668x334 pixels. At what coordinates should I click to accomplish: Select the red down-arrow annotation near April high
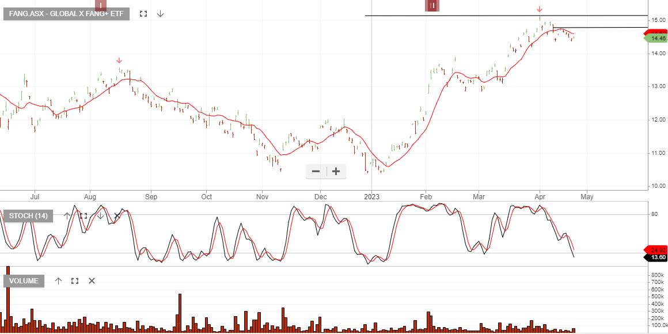540,9
